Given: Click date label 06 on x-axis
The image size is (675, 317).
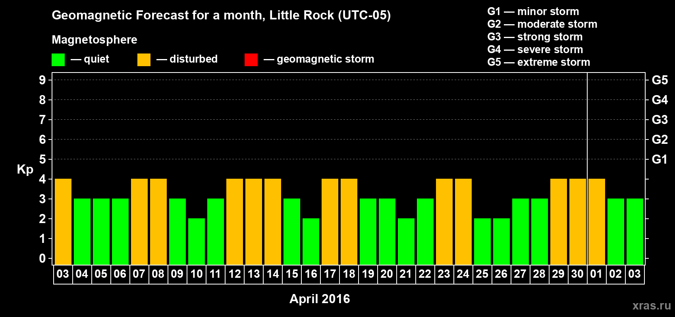Looking at the screenshot, I should pyautogui.click(x=120, y=274).
